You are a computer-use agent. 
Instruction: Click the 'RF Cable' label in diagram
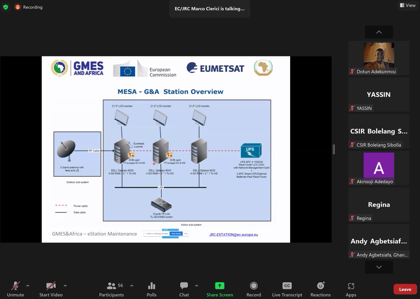pyautogui.click(x=94, y=151)
